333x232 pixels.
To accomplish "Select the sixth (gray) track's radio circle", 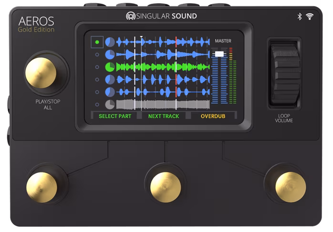I will pos(97,105).
